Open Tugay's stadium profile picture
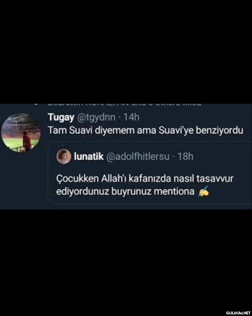 [x=21, y=132]
